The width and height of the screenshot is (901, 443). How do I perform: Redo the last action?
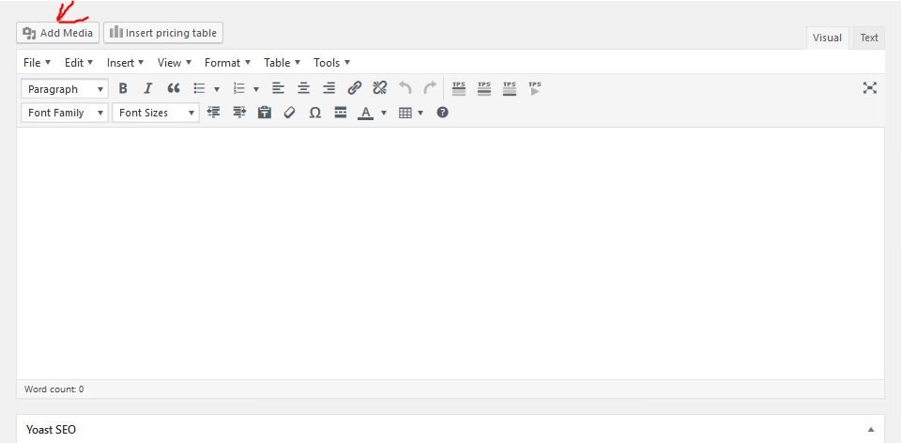point(430,88)
